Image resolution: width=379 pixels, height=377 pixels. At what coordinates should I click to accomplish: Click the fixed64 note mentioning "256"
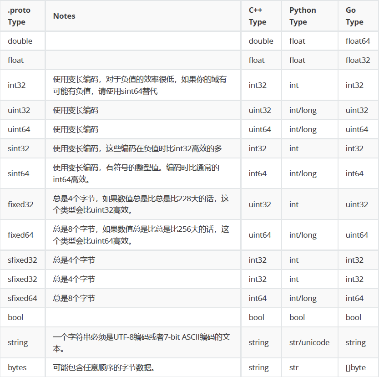[141, 235]
